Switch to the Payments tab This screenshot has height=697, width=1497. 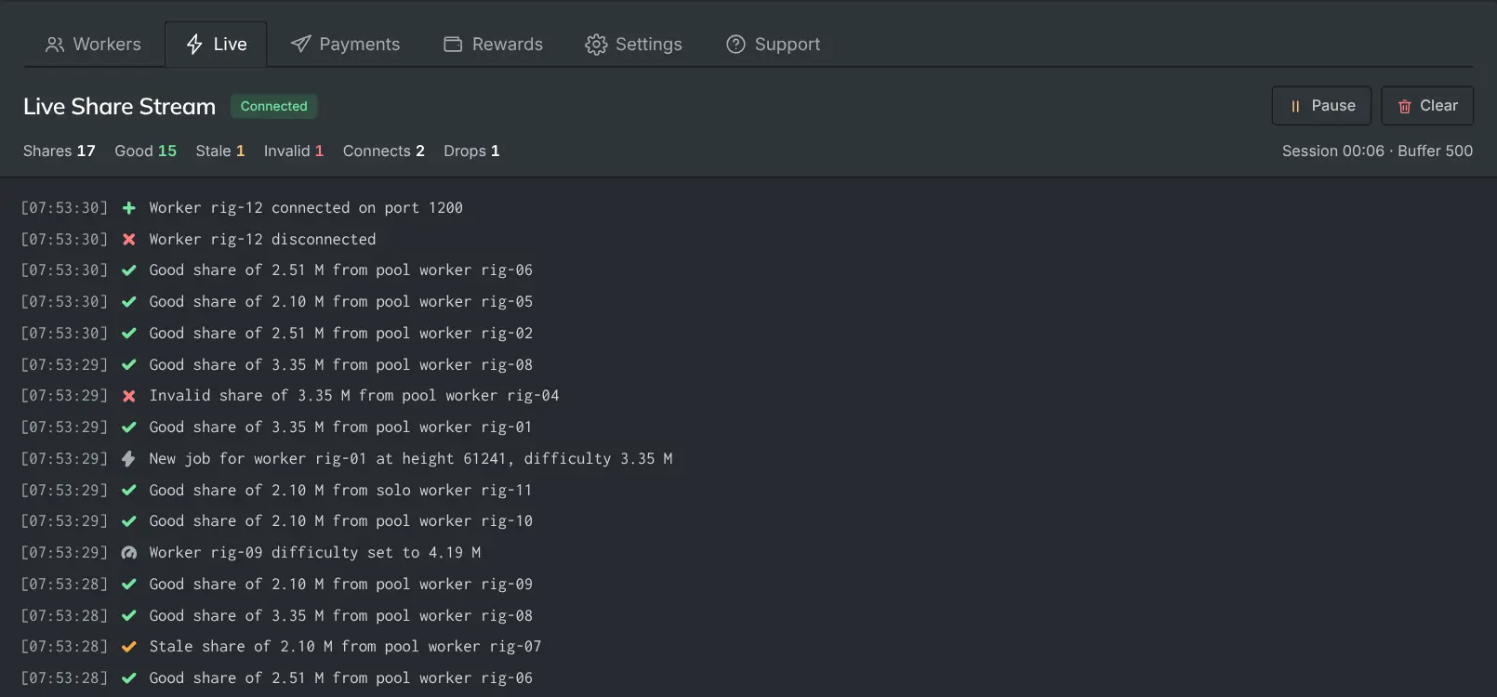pos(345,45)
